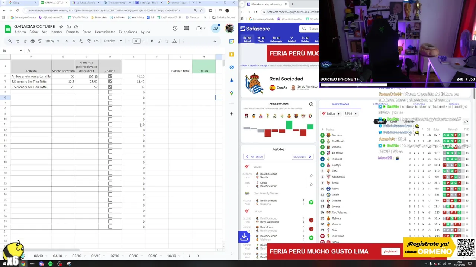Open more toolbar options (three dots)
Image resolution: width=476 pixels, height=267 pixels.
coord(184,41)
